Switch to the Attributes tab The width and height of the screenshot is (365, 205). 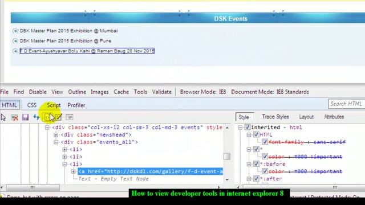(x=334, y=117)
